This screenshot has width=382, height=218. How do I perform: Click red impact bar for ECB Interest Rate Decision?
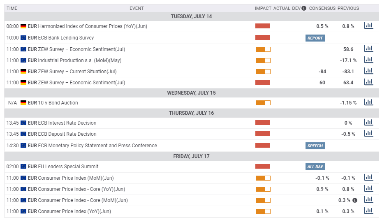(263, 123)
